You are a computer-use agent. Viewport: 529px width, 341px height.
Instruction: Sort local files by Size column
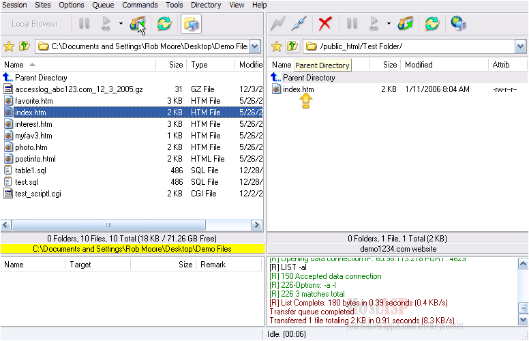coord(171,65)
